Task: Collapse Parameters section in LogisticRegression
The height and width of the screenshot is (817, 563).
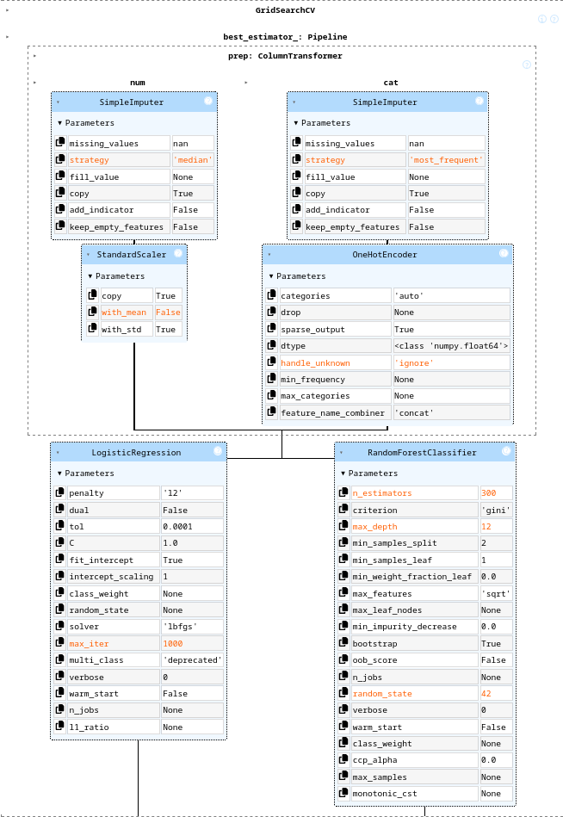Action: pyautogui.click(x=60, y=473)
